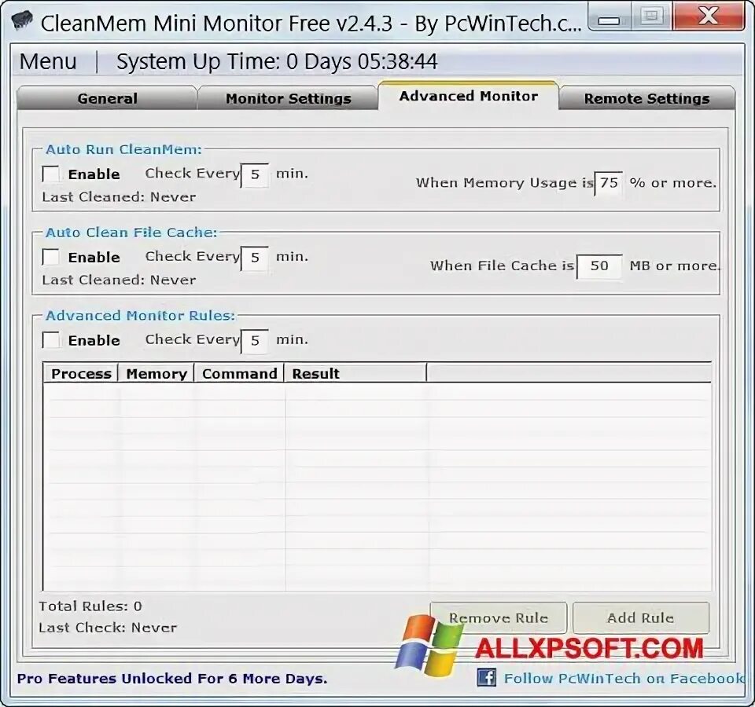Click the Memory Usage percent field
The height and width of the screenshot is (707, 755).
pyautogui.click(x=609, y=183)
